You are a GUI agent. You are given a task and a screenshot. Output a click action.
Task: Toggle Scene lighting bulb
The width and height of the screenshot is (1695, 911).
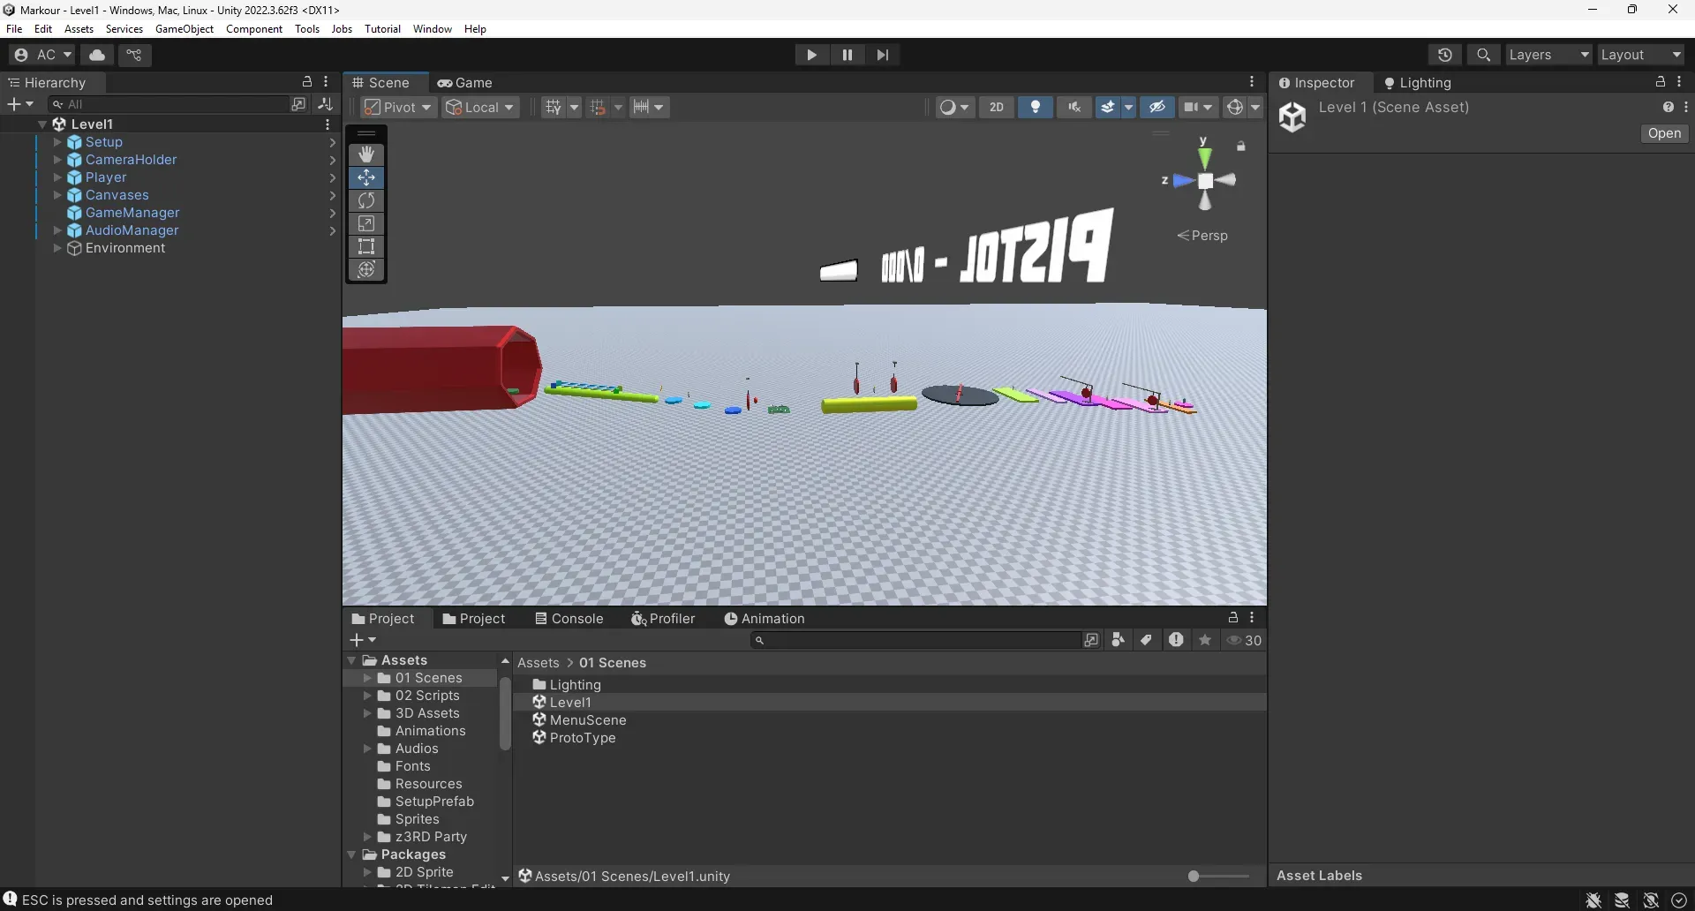[x=1036, y=107]
